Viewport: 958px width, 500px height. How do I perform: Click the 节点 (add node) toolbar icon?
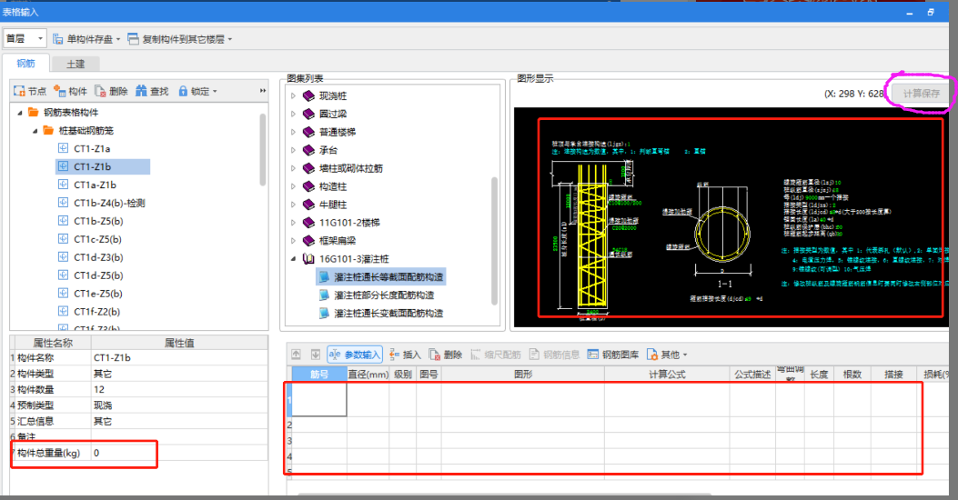pos(19,91)
